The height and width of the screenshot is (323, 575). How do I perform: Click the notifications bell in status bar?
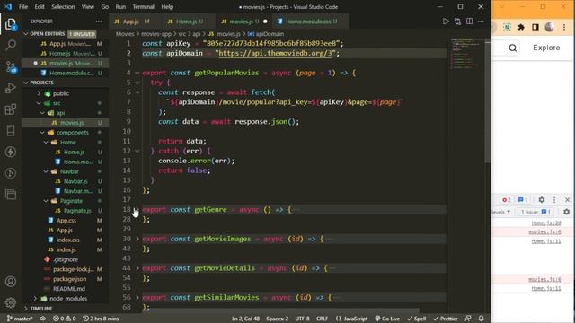click(x=482, y=319)
